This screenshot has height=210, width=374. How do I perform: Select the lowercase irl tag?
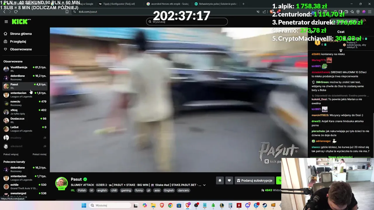(x=91, y=190)
